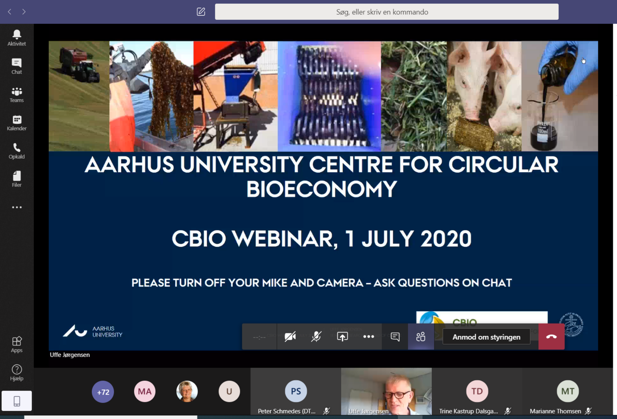Click the shared presentation slide
The width and height of the screenshot is (617, 419).
point(323,196)
